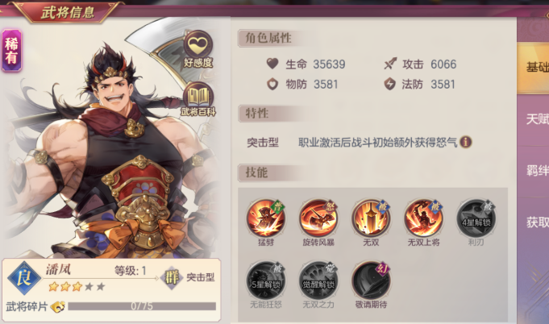Tap the locked 利刃 skill icon

click(x=476, y=218)
